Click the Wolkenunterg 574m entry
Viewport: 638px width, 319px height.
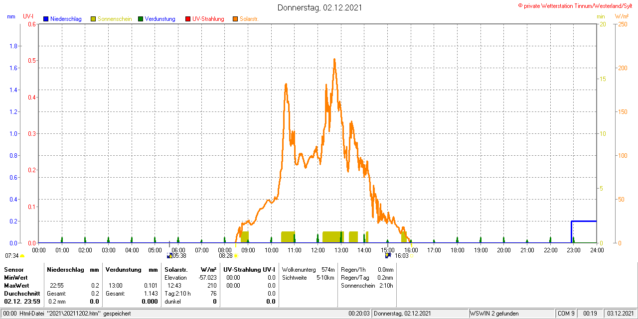pos(308,269)
